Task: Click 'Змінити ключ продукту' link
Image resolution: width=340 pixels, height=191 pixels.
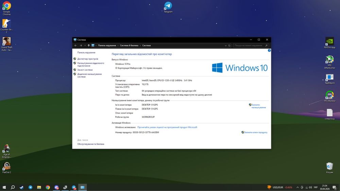Action: click(x=256, y=132)
